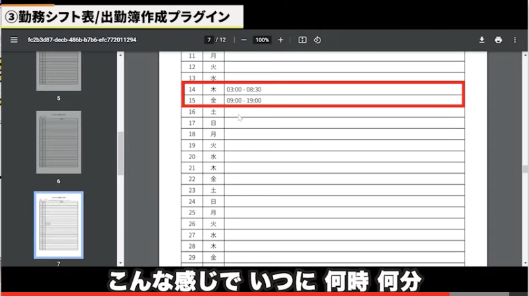529x296 pixels.
Task: Select page 6 thumbnail
Action: point(59,142)
